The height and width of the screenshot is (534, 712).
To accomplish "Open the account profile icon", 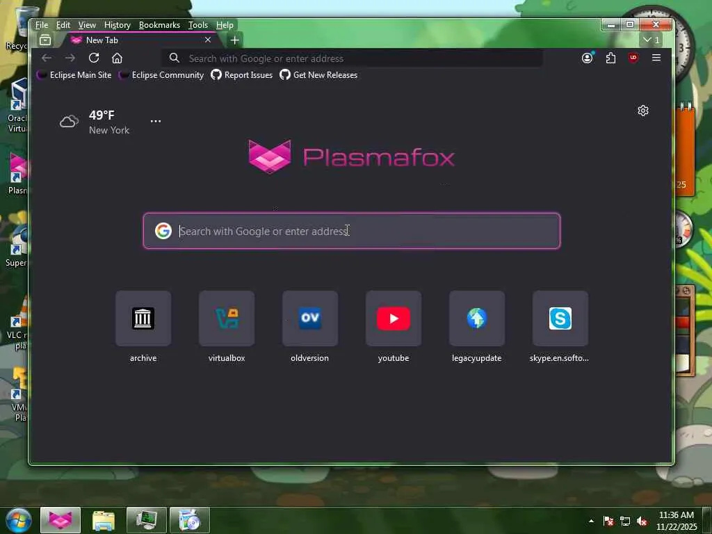I will (587, 58).
